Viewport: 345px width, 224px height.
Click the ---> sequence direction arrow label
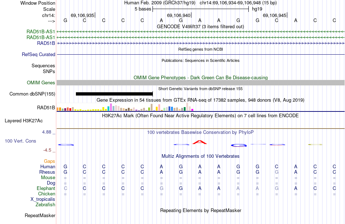pos(51,21)
